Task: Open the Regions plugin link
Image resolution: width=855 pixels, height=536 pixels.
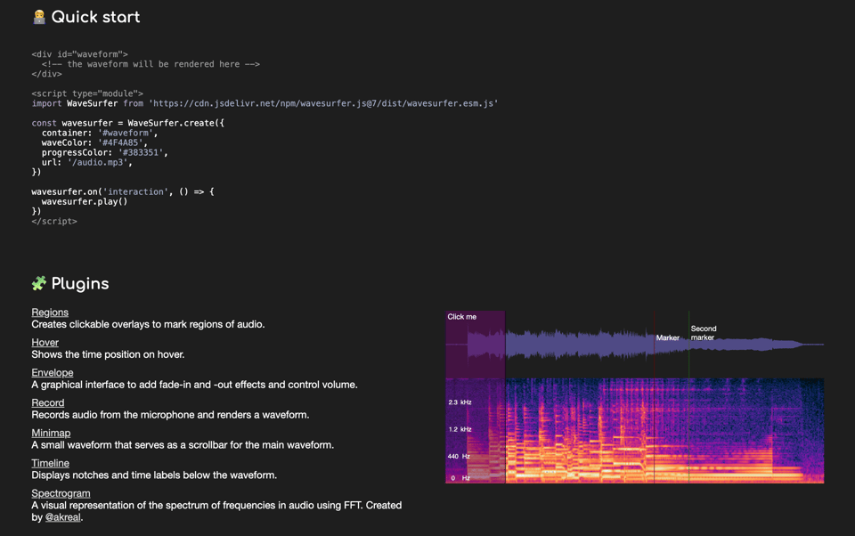Action: (x=50, y=313)
